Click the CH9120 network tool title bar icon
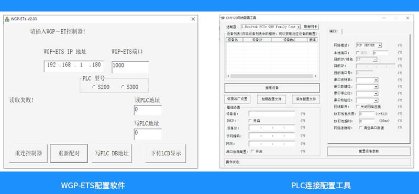The width and height of the screenshot is (419, 194). tap(223, 18)
